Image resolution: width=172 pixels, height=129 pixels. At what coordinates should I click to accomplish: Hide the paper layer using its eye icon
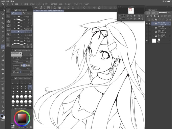147,40
